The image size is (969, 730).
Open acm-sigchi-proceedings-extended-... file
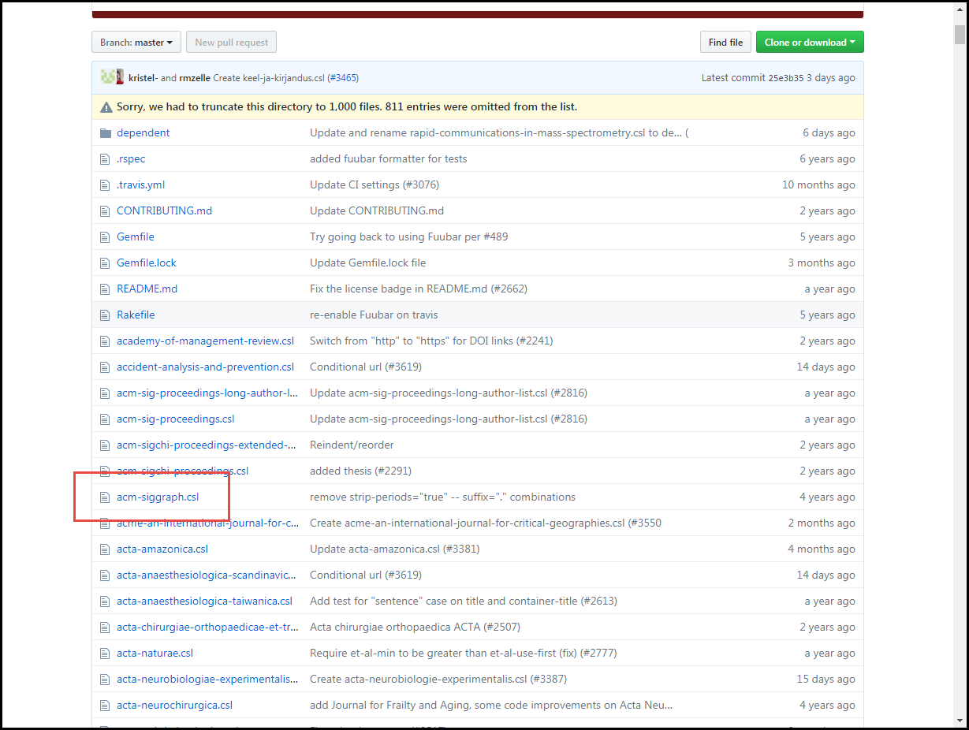click(x=207, y=445)
